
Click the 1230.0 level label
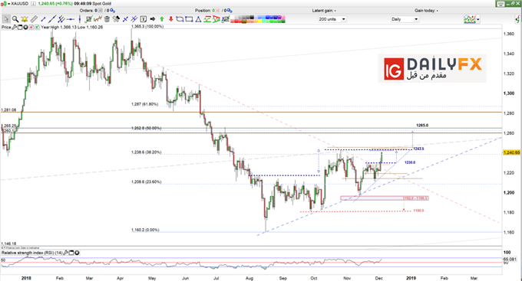click(x=410, y=162)
